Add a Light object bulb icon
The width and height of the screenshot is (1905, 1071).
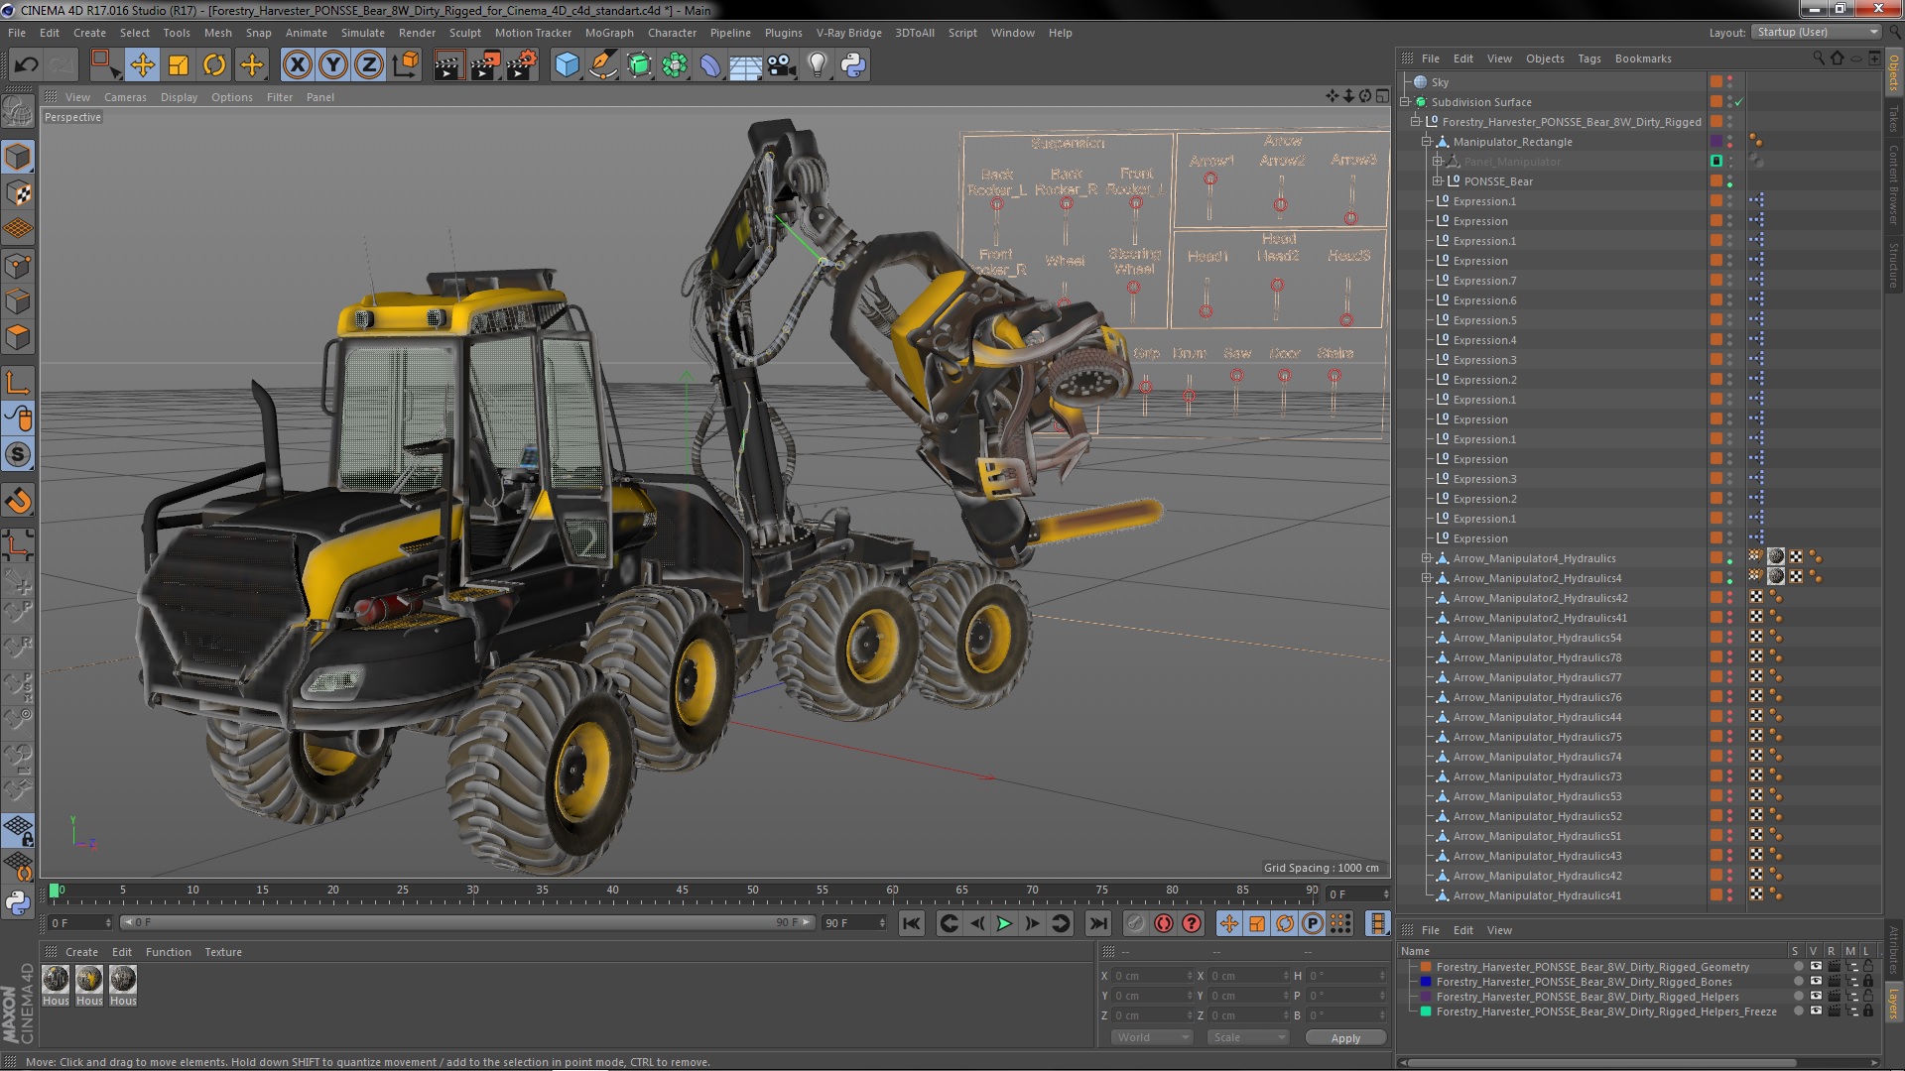click(818, 65)
